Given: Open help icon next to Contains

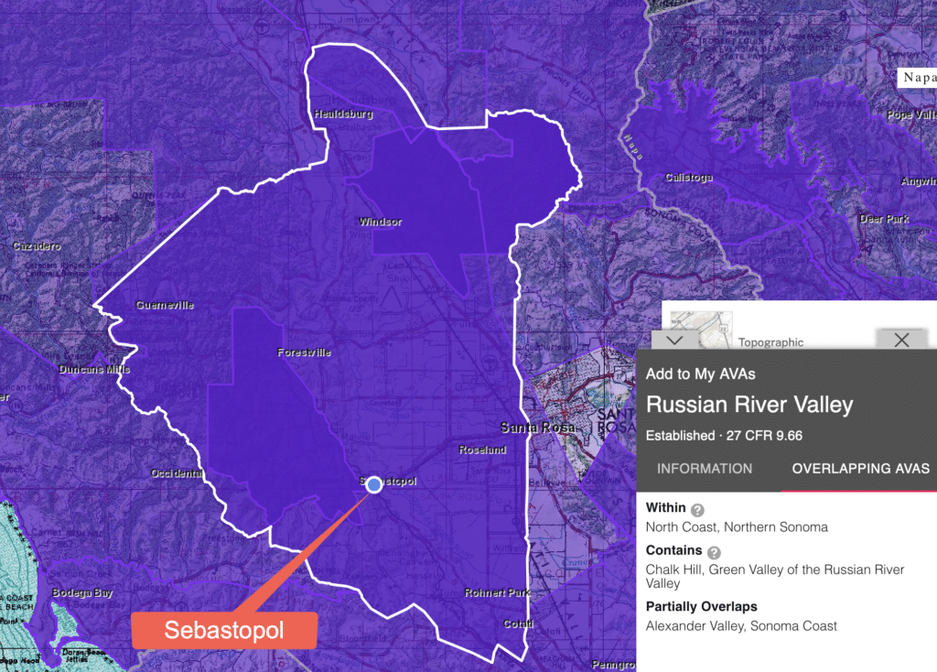Looking at the screenshot, I should [x=714, y=552].
